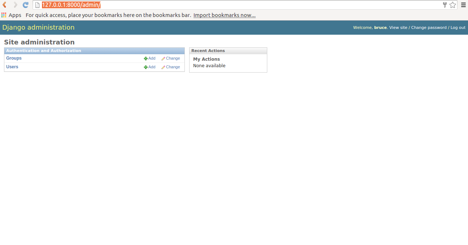Click the username bruce in the welcome text
Image resolution: width=468 pixels, height=245 pixels.
point(380,27)
